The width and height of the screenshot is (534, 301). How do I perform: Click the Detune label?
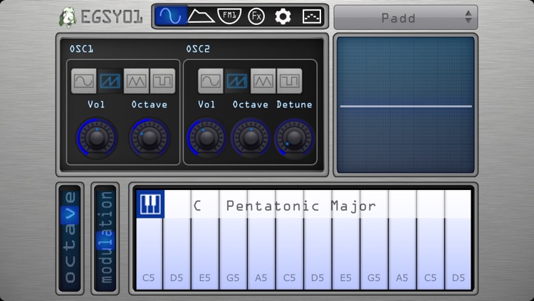[294, 105]
